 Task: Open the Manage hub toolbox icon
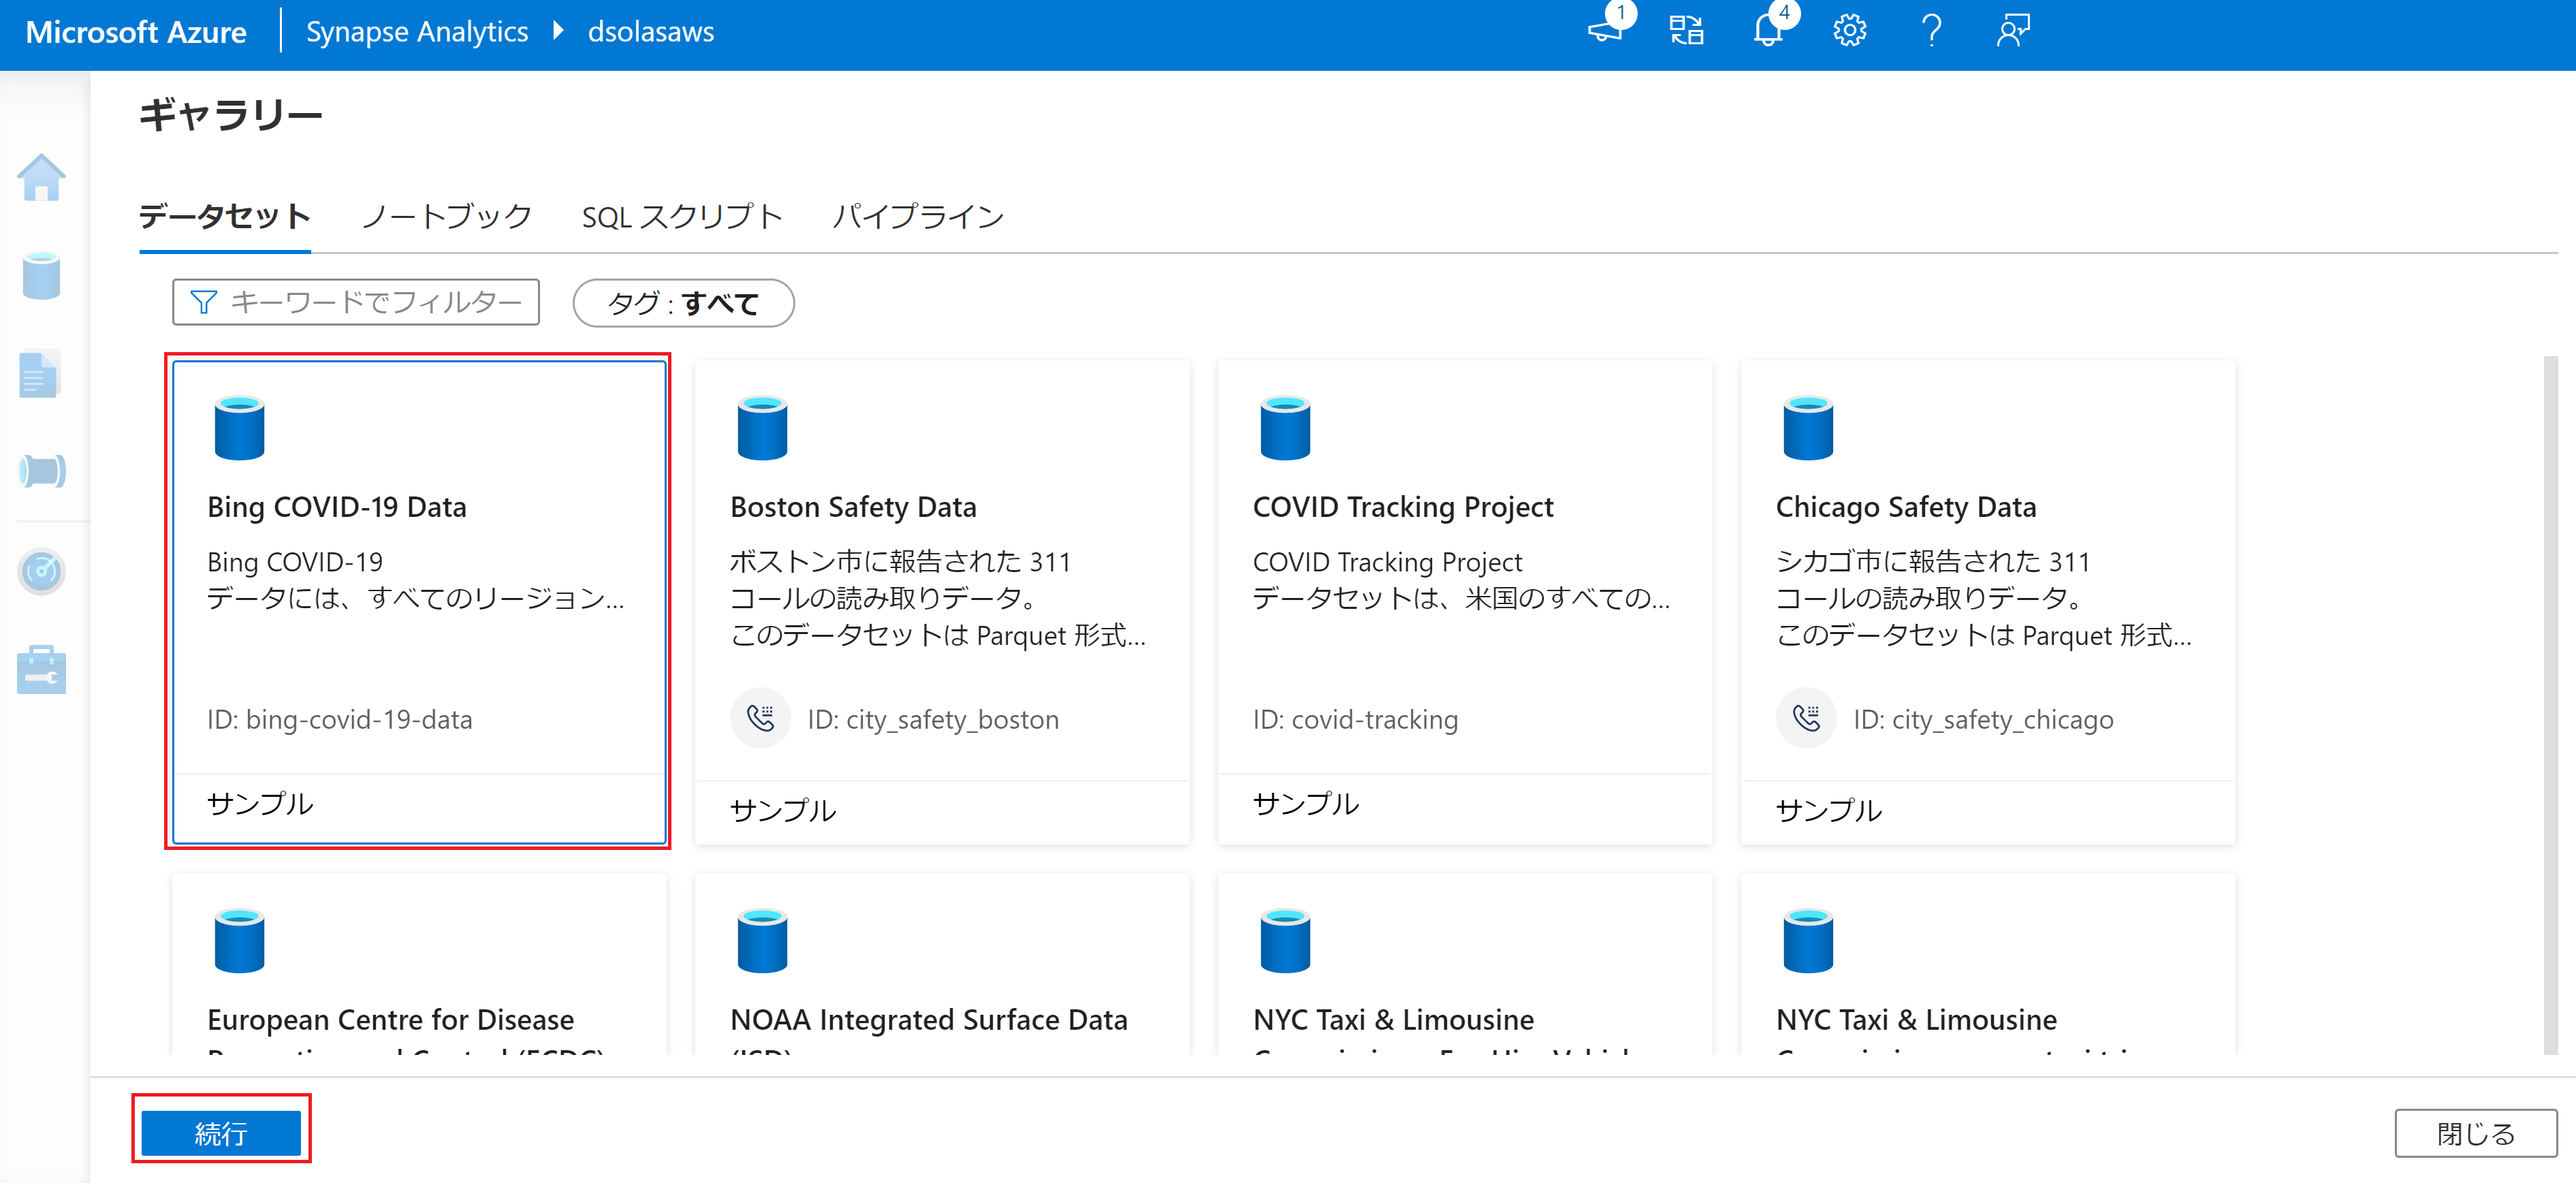coord(41,669)
